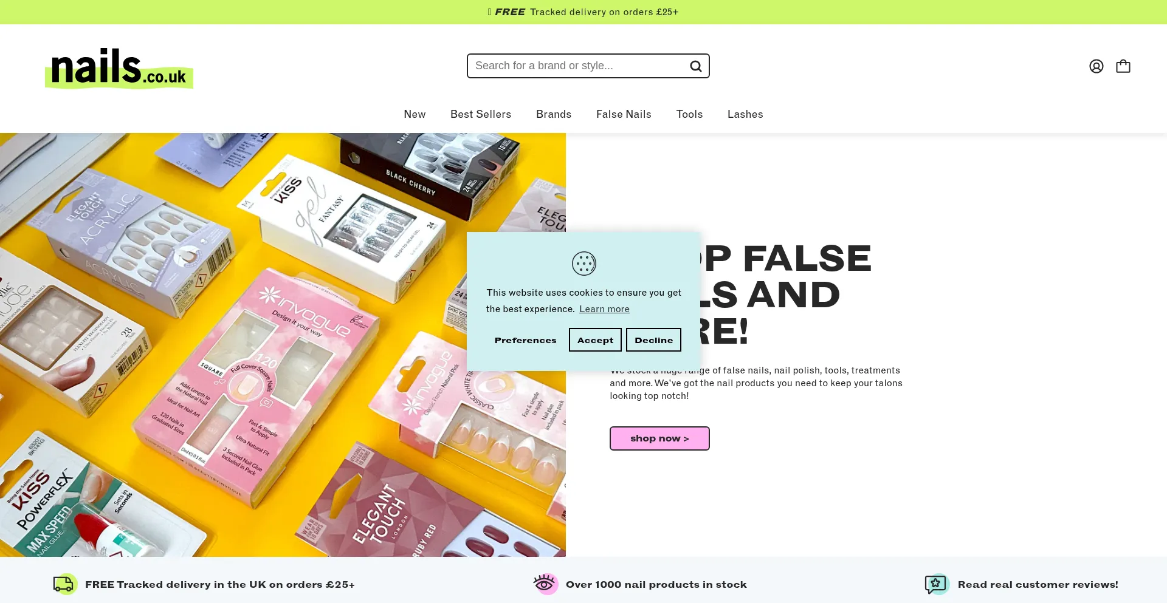Accept the website cookies
The image size is (1167, 603).
595,340
